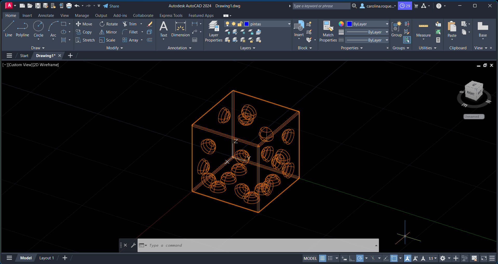Activate the Trim tool
498x264 pixels.
[x=129, y=24]
